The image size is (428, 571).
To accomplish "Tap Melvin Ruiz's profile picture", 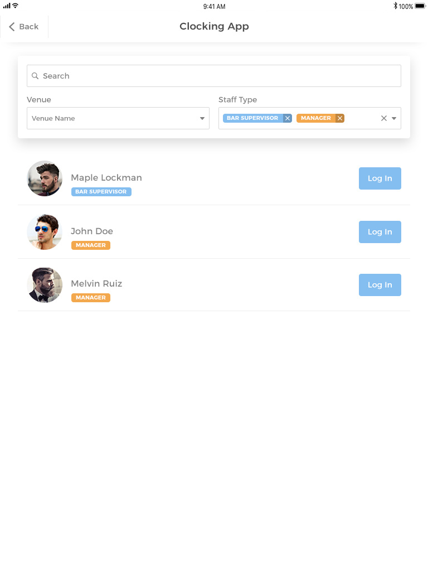I will tap(45, 285).
